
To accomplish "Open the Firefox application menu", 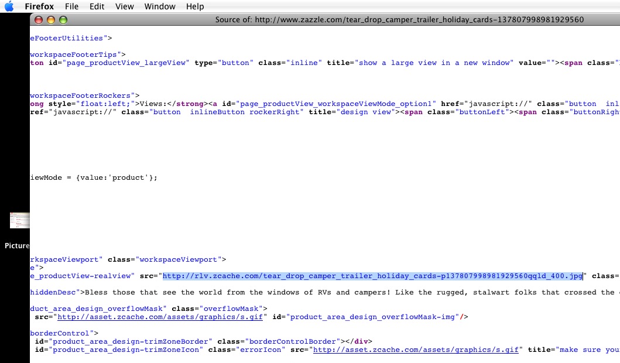I will click(39, 6).
